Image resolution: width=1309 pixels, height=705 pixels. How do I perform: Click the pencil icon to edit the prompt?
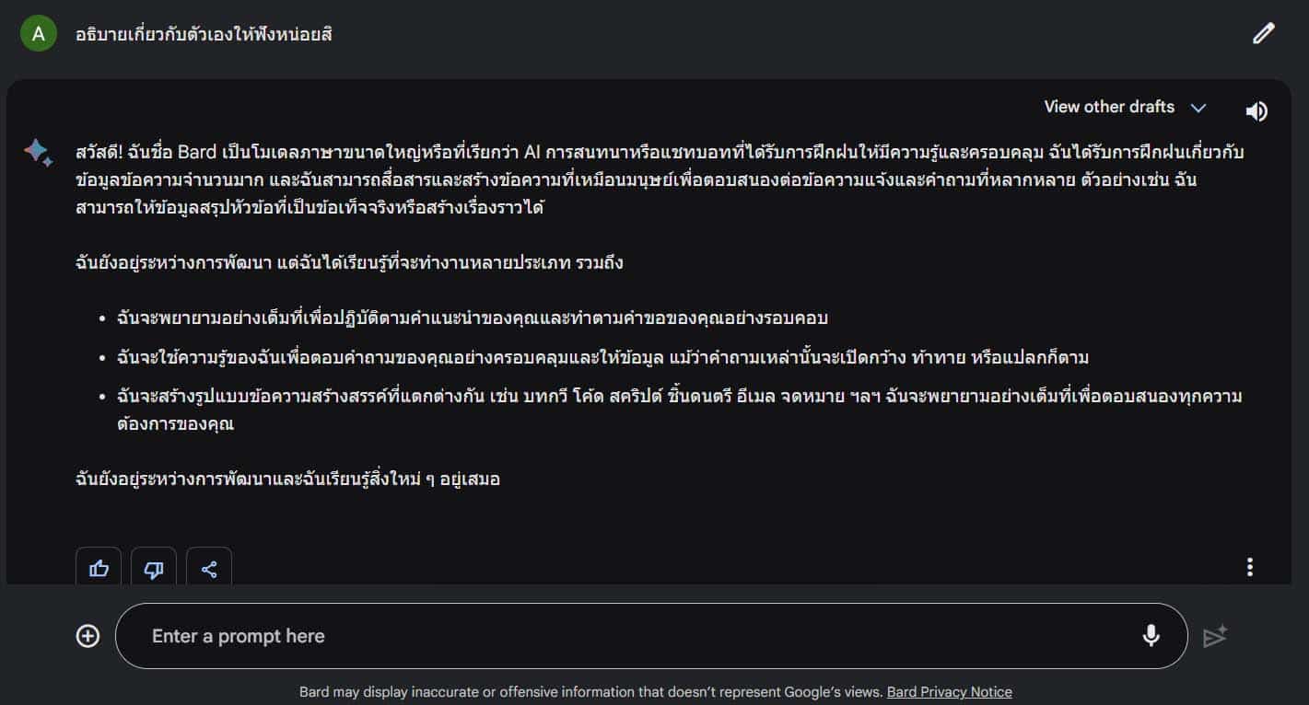pos(1264,34)
